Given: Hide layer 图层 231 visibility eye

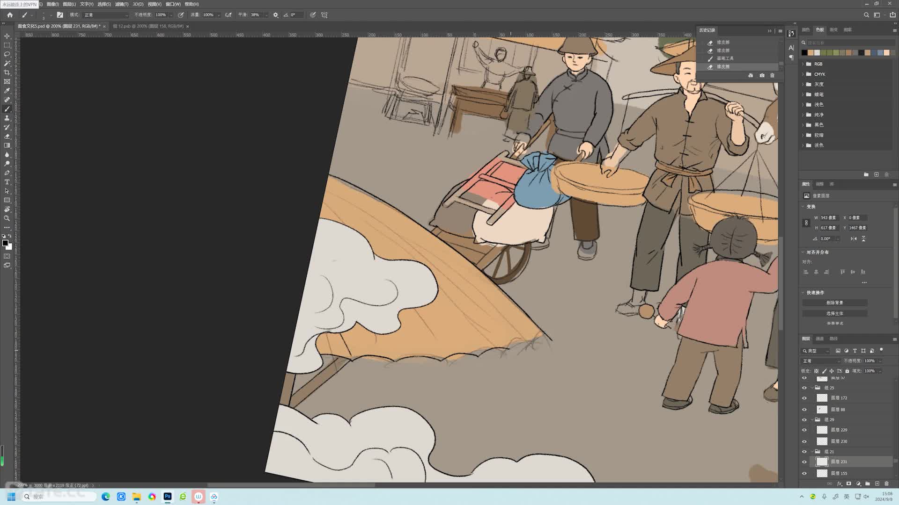Looking at the screenshot, I should pos(804,462).
